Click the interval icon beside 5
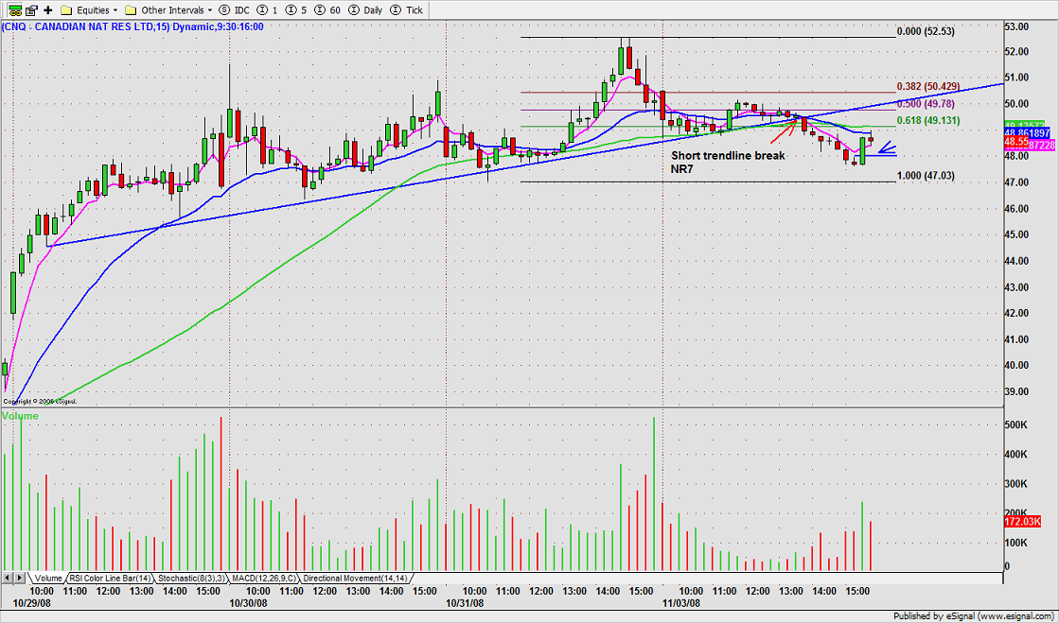 pyautogui.click(x=291, y=10)
